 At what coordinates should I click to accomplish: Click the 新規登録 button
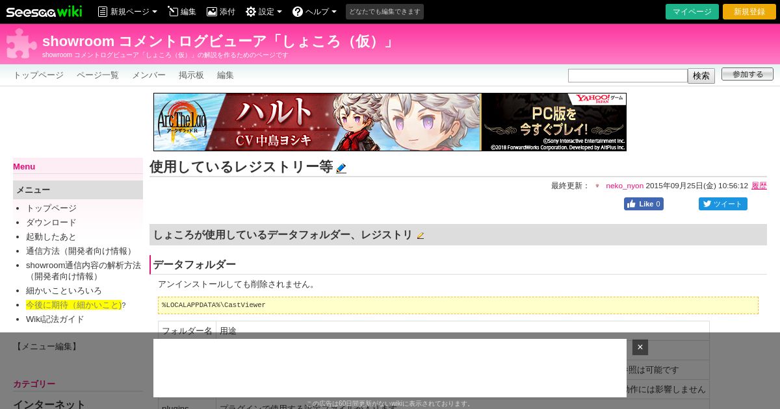[749, 12]
